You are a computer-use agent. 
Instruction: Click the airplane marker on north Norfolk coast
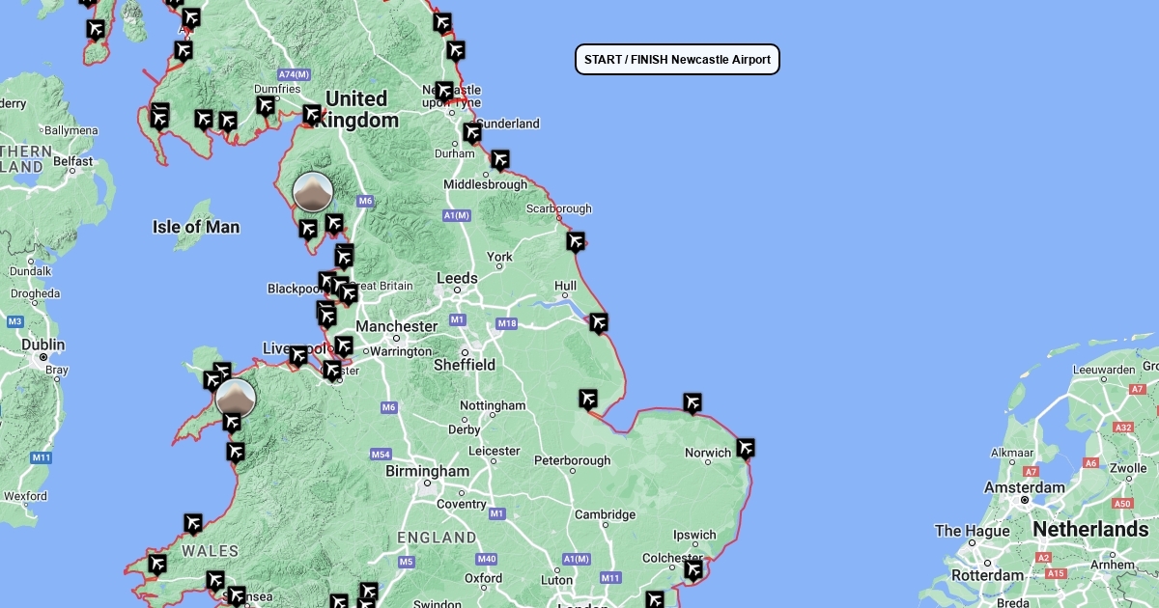click(x=692, y=402)
